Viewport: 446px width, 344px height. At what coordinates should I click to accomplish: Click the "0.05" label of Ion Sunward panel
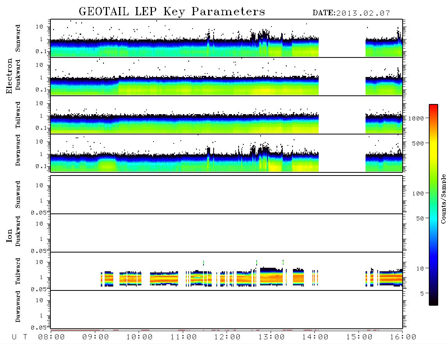(39, 213)
